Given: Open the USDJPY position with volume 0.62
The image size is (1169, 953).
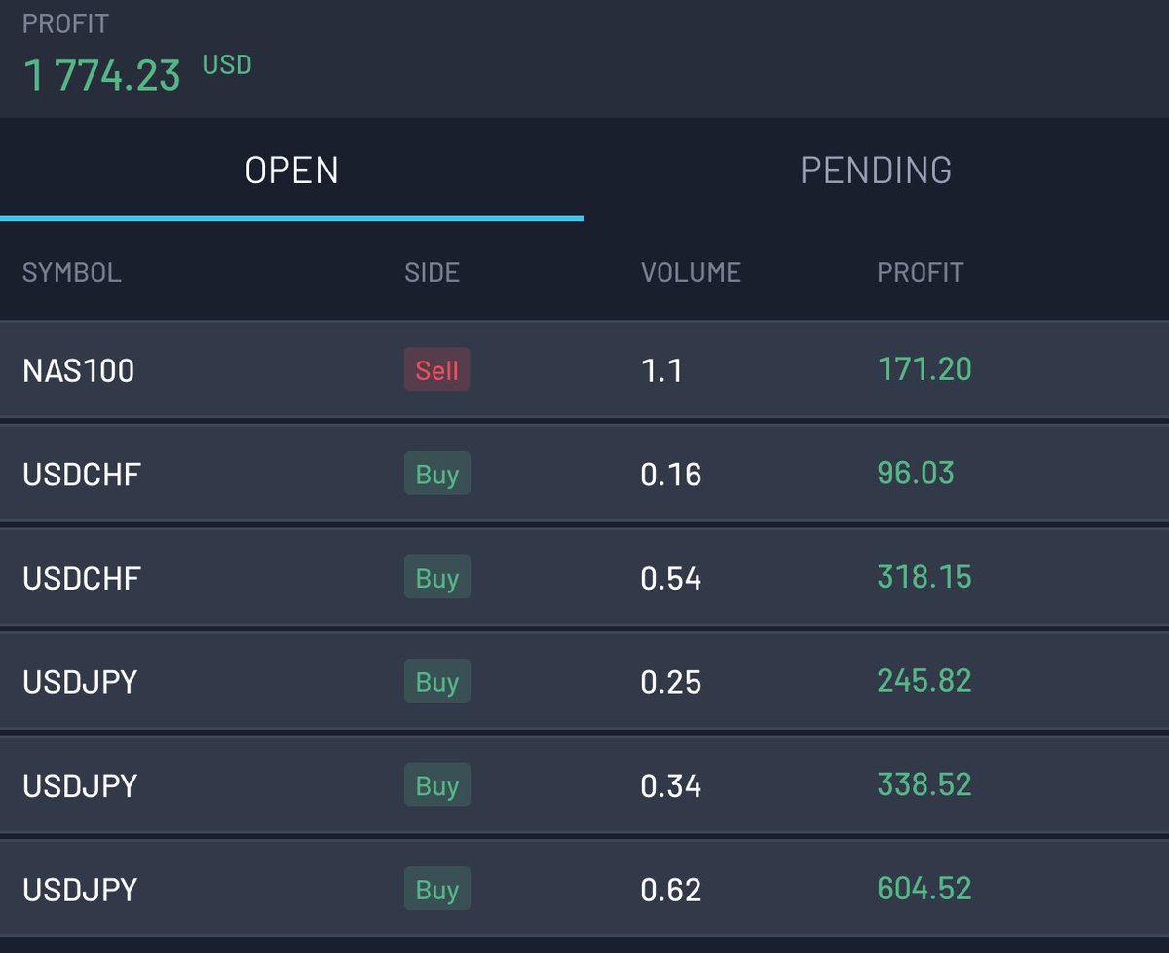Looking at the screenshot, I should (584, 889).
